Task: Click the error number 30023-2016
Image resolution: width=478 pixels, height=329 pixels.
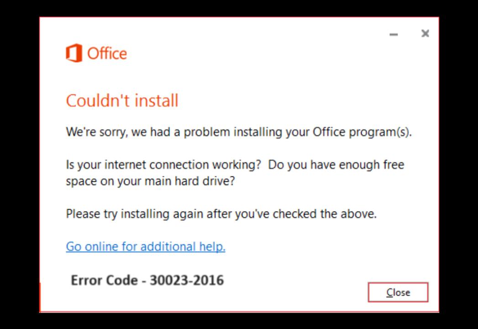Action: (187, 280)
